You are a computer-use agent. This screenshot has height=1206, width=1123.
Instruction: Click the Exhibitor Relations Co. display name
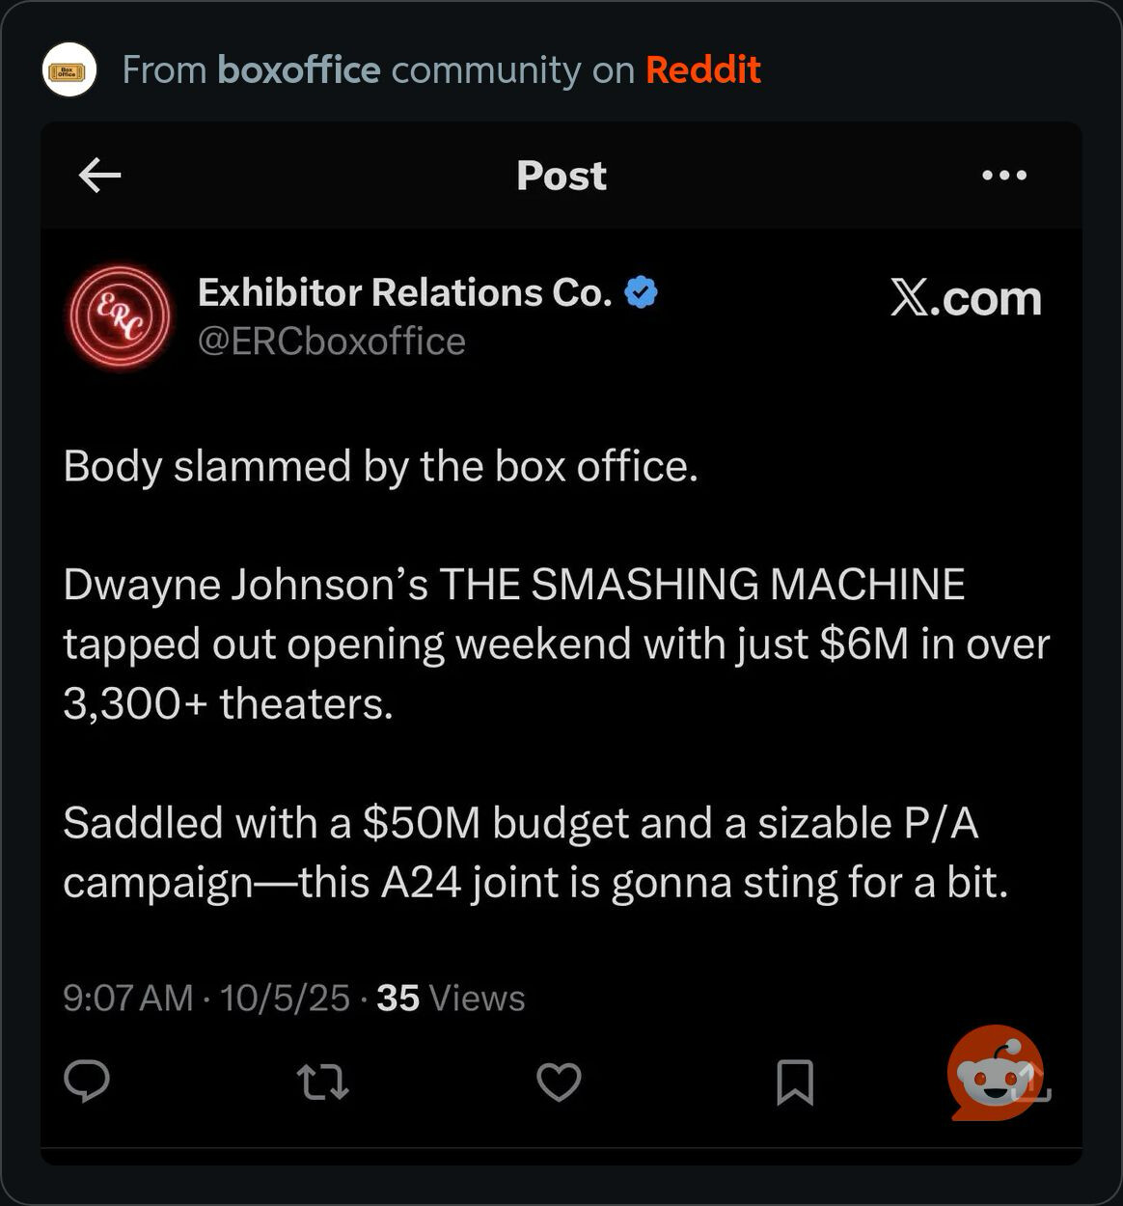click(405, 292)
